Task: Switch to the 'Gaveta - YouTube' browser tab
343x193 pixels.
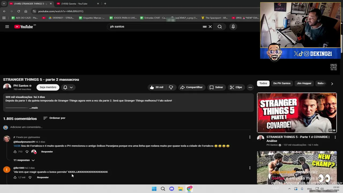Action: tap(74, 4)
